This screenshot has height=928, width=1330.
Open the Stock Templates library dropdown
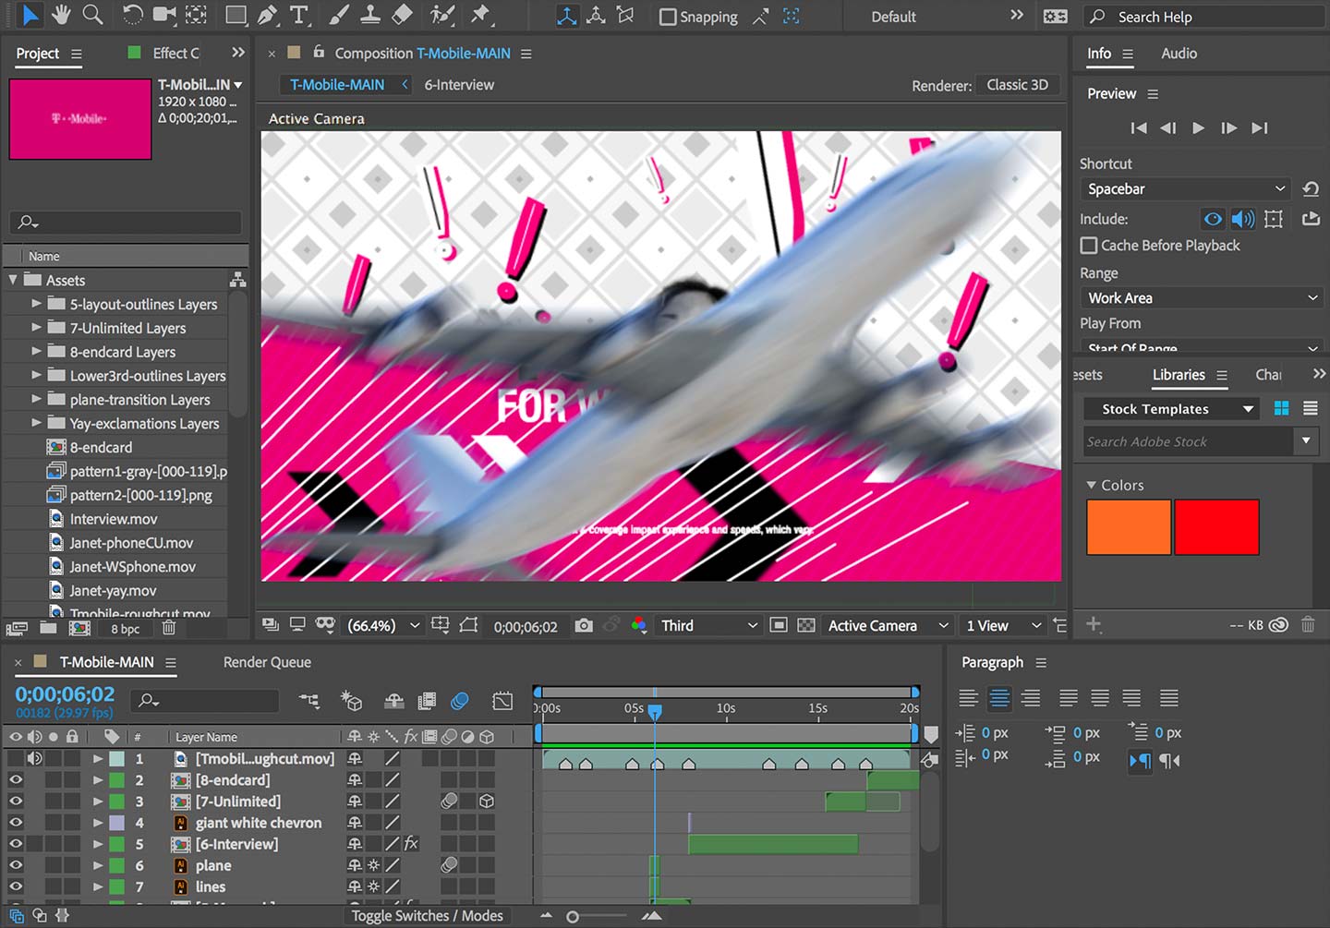click(x=1172, y=408)
